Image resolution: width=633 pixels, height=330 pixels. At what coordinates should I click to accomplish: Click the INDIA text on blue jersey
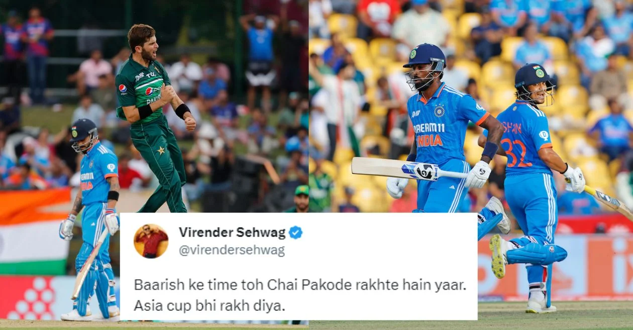[x=430, y=140]
